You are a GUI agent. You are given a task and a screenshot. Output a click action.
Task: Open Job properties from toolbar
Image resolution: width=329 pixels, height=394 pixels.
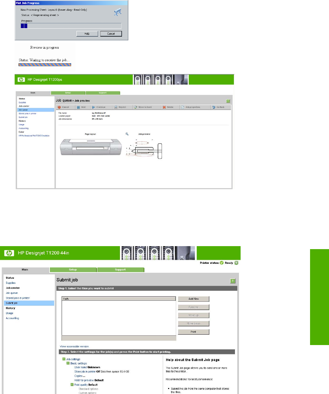[190, 107]
